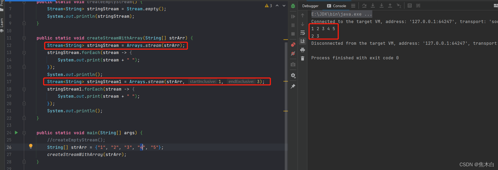Viewport: 498px width, 170px height.
Task: Toggle the Pin Tab icon
Action: (x=293, y=86)
